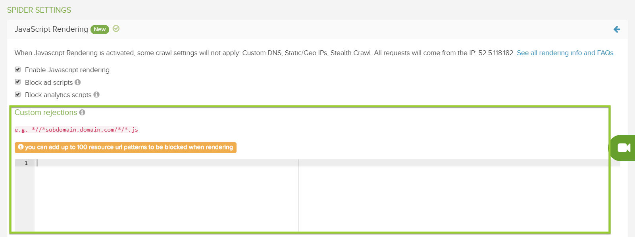Click the Custom rejections heading text

point(46,113)
